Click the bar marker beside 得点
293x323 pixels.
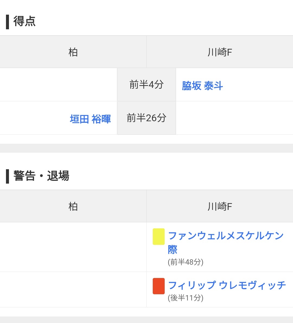click(x=8, y=22)
